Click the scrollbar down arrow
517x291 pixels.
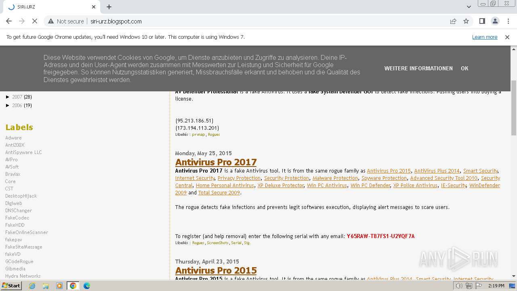click(x=514, y=276)
